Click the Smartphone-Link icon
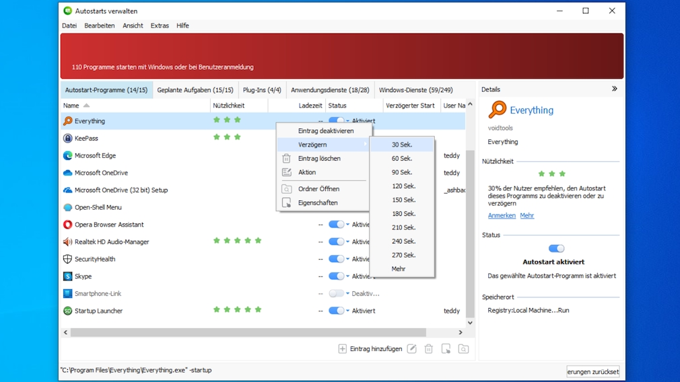Screen dimensions: 680x382 (x=67, y=294)
